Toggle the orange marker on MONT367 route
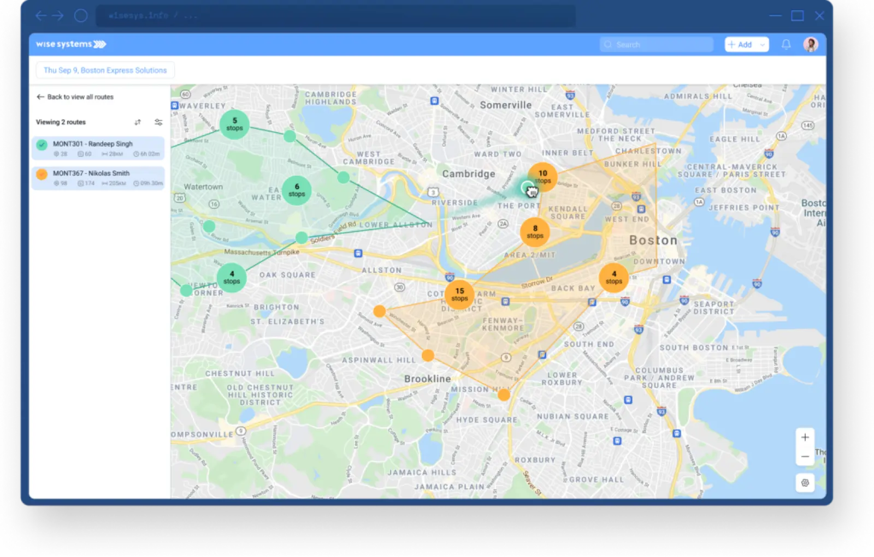 (42, 174)
